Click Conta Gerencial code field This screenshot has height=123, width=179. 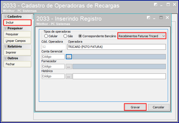pos(53,57)
